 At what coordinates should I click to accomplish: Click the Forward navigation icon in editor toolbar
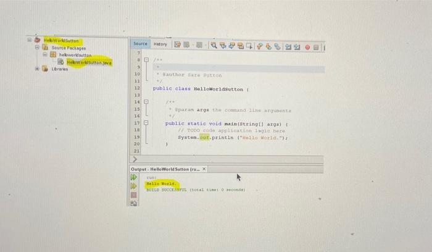(x=199, y=45)
